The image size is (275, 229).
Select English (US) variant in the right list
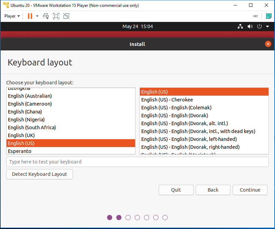tap(204, 92)
